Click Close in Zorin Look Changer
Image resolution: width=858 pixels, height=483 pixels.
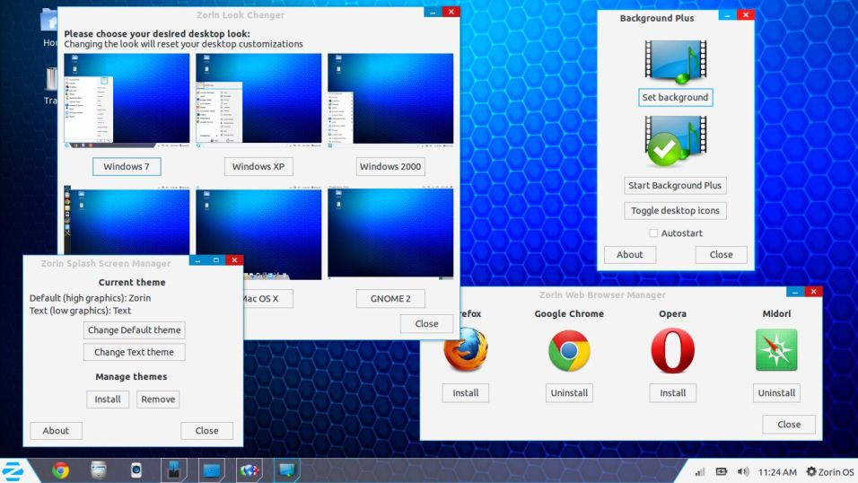pyautogui.click(x=426, y=323)
